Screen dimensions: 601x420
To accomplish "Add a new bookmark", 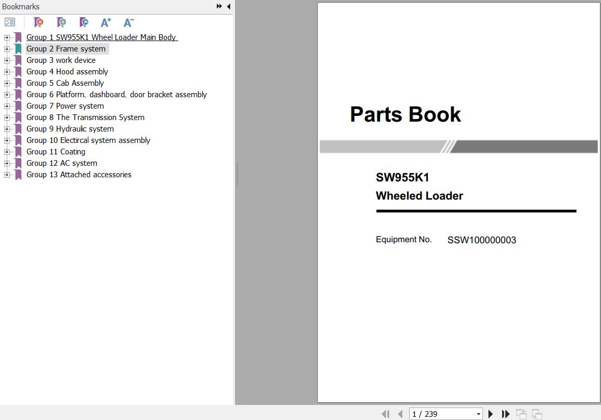I will coord(61,22).
